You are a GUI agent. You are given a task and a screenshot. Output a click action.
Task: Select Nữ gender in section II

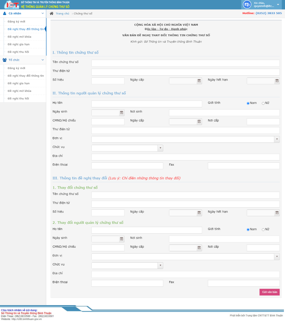263,103
